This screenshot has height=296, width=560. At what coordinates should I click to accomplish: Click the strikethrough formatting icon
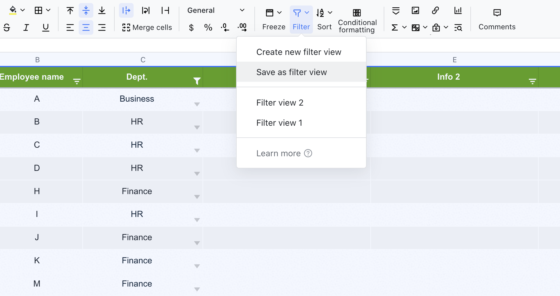click(x=7, y=27)
